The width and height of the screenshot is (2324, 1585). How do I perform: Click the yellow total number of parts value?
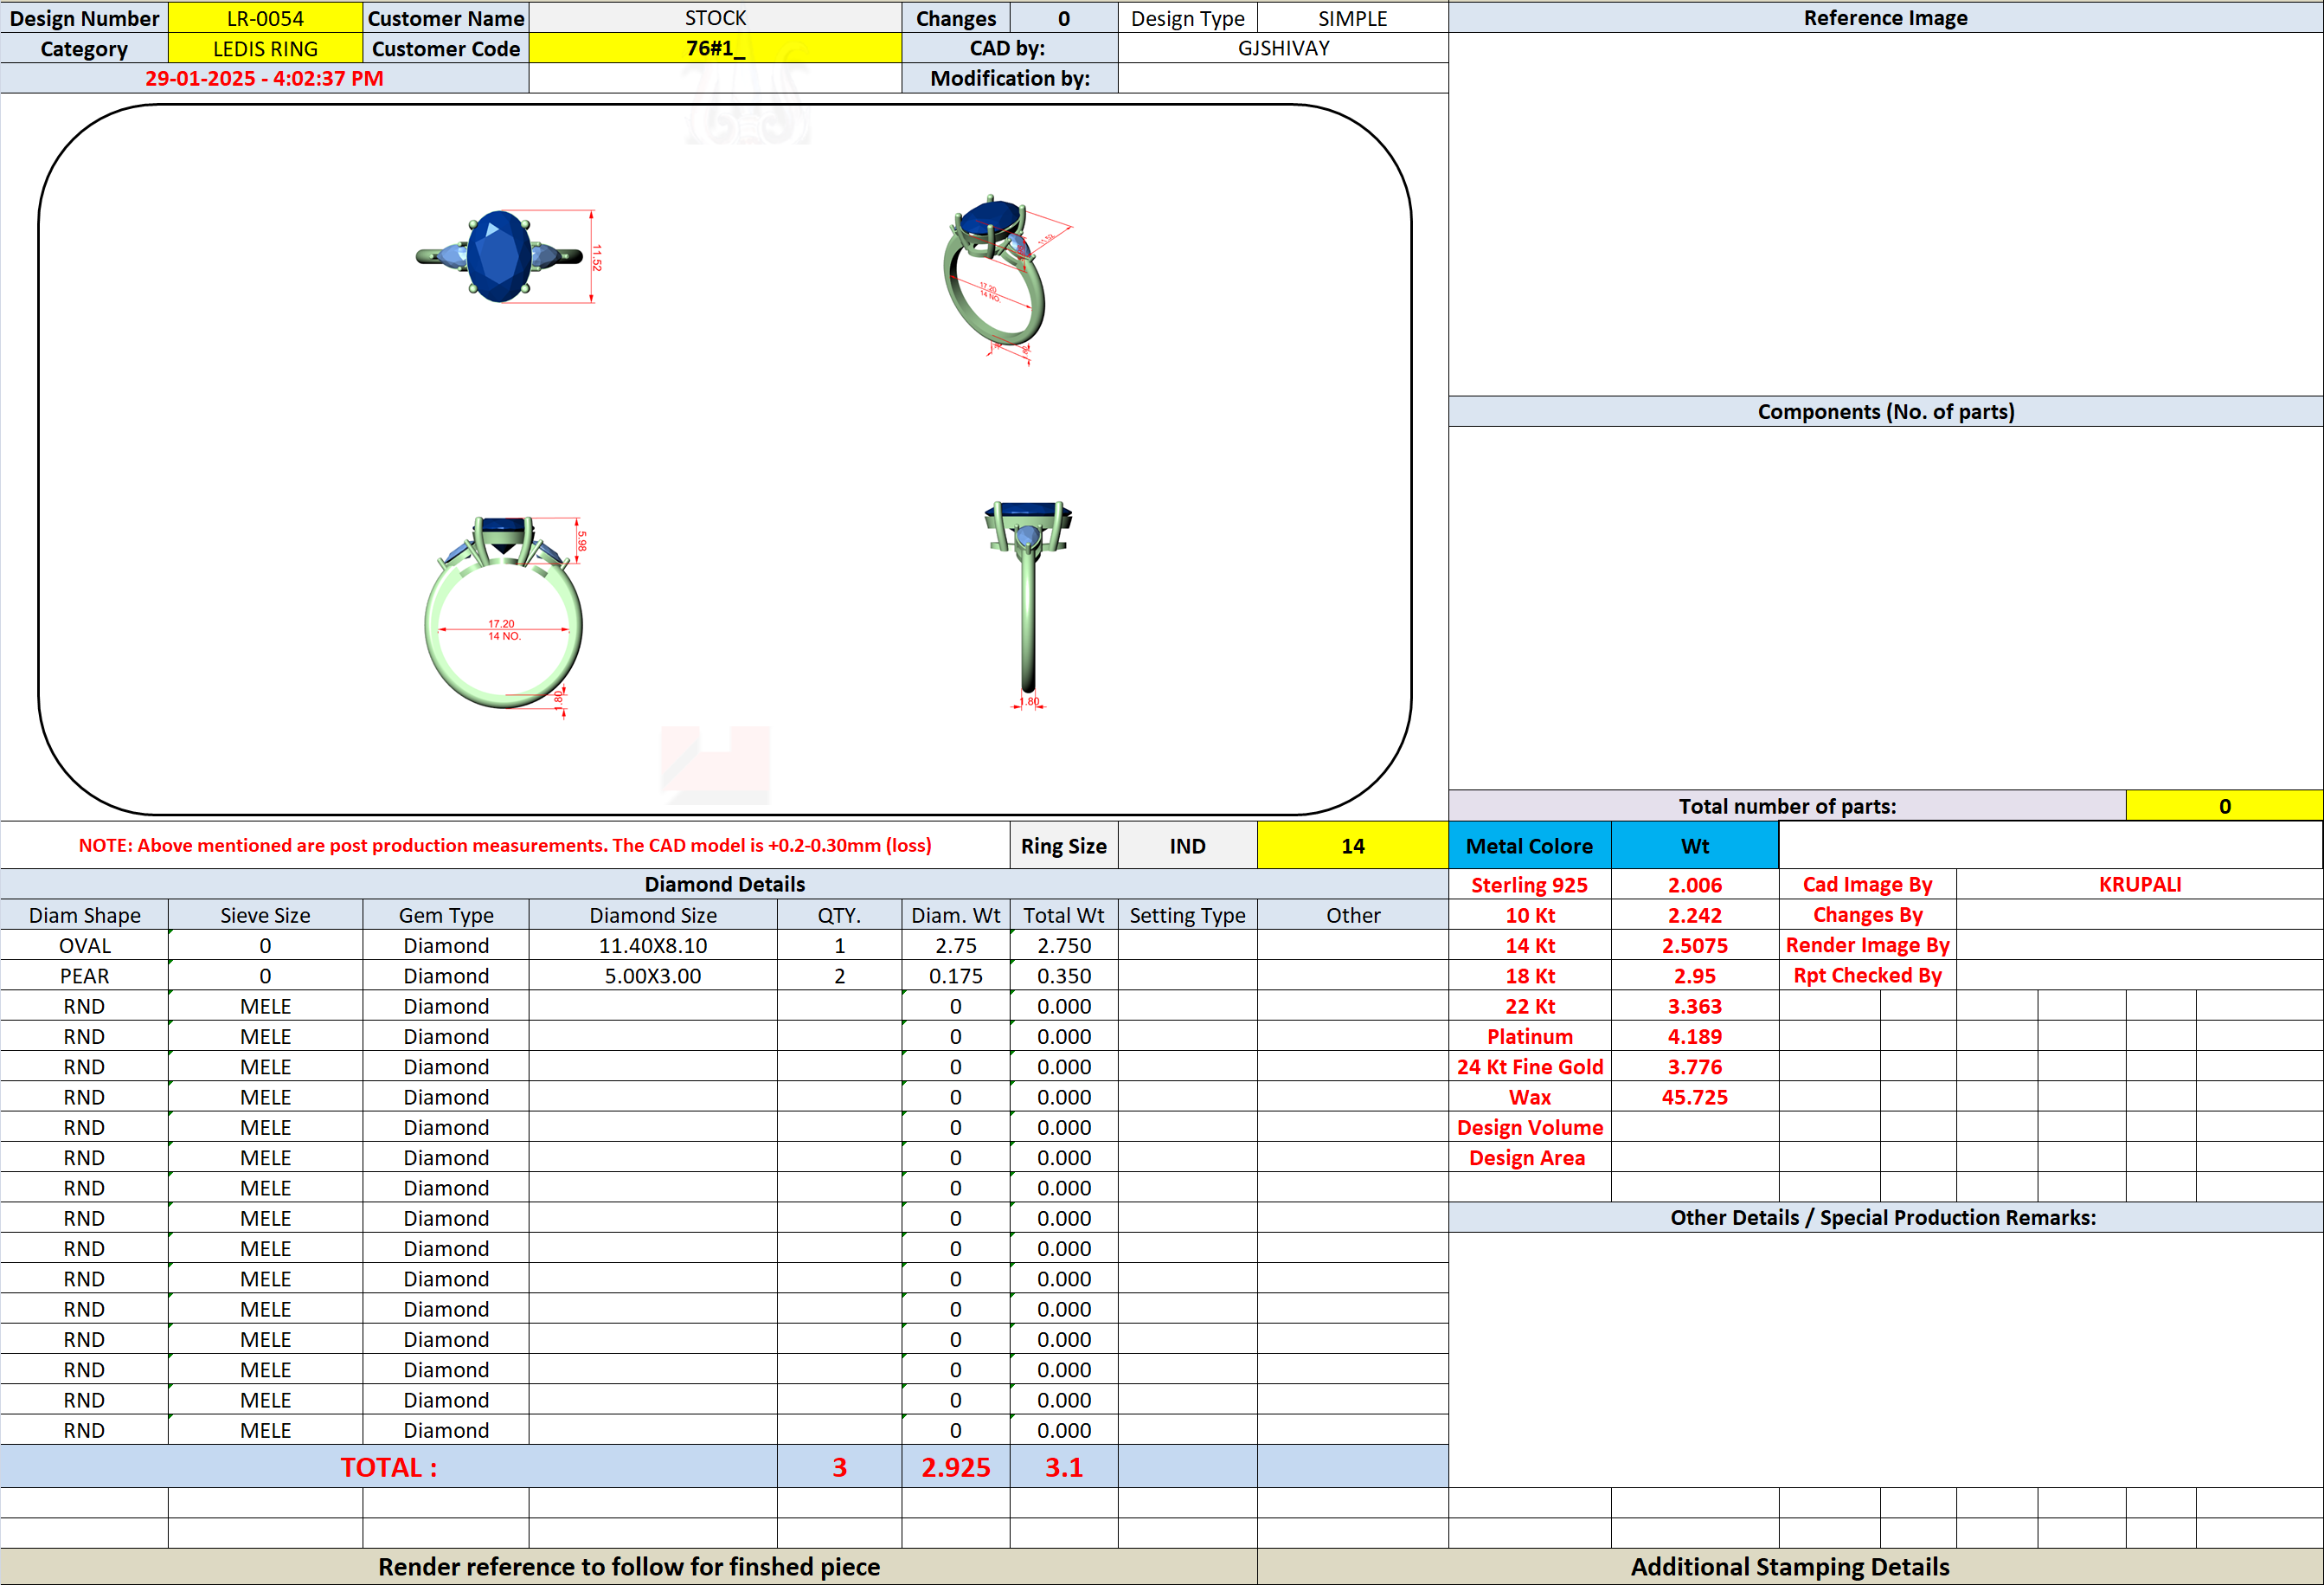2224,806
